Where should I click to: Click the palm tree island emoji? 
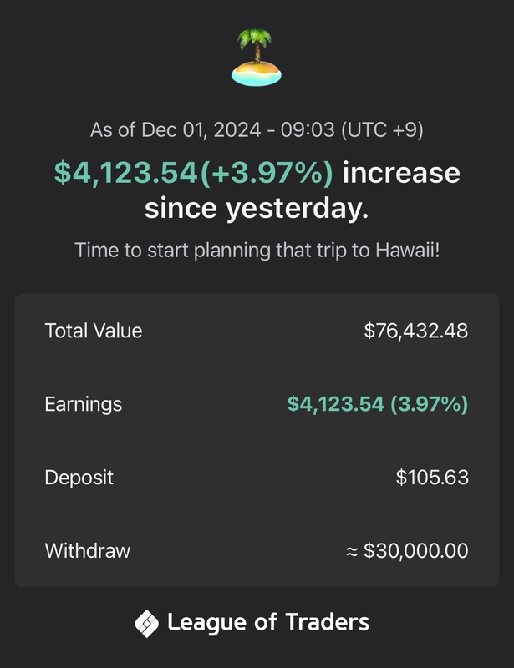257,58
